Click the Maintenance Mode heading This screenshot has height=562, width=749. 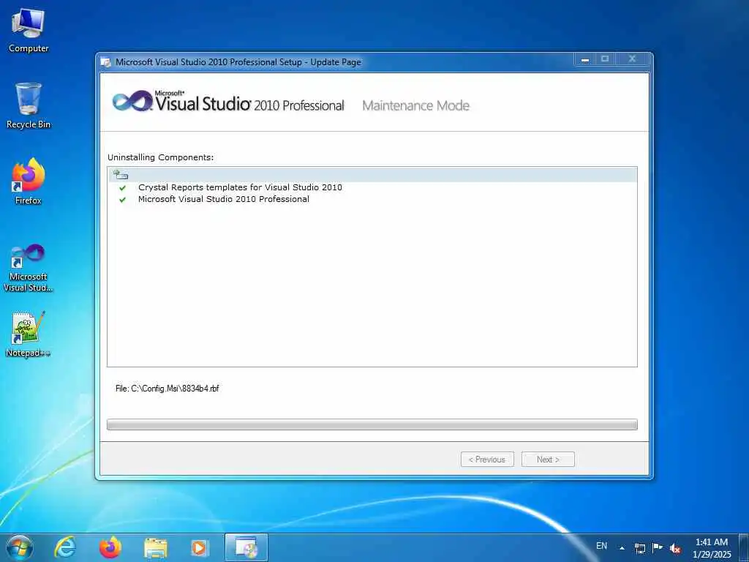click(x=416, y=105)
